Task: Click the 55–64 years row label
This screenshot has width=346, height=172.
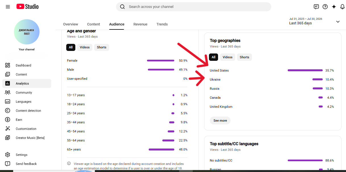Action: point(76,140)
